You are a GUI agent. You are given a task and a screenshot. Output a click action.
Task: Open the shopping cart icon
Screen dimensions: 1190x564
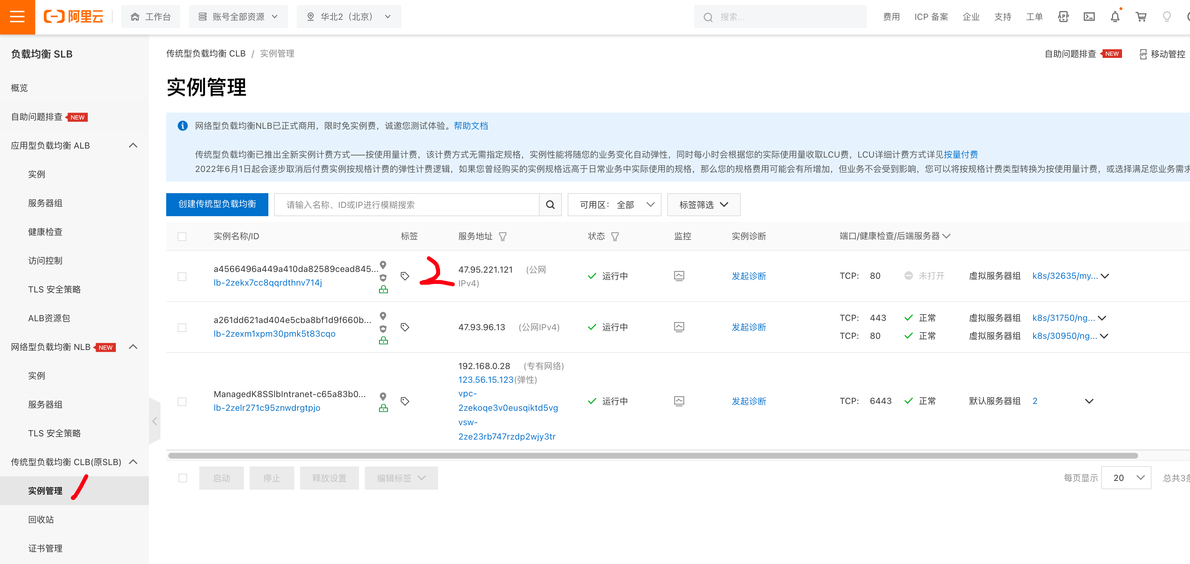click(x=1141, y=17)
